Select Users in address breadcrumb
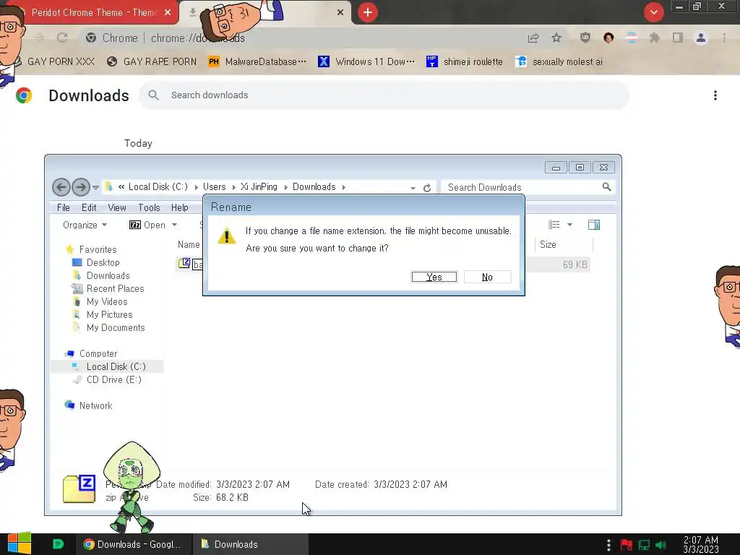This screenshot has height=555, width=740. 214,187
